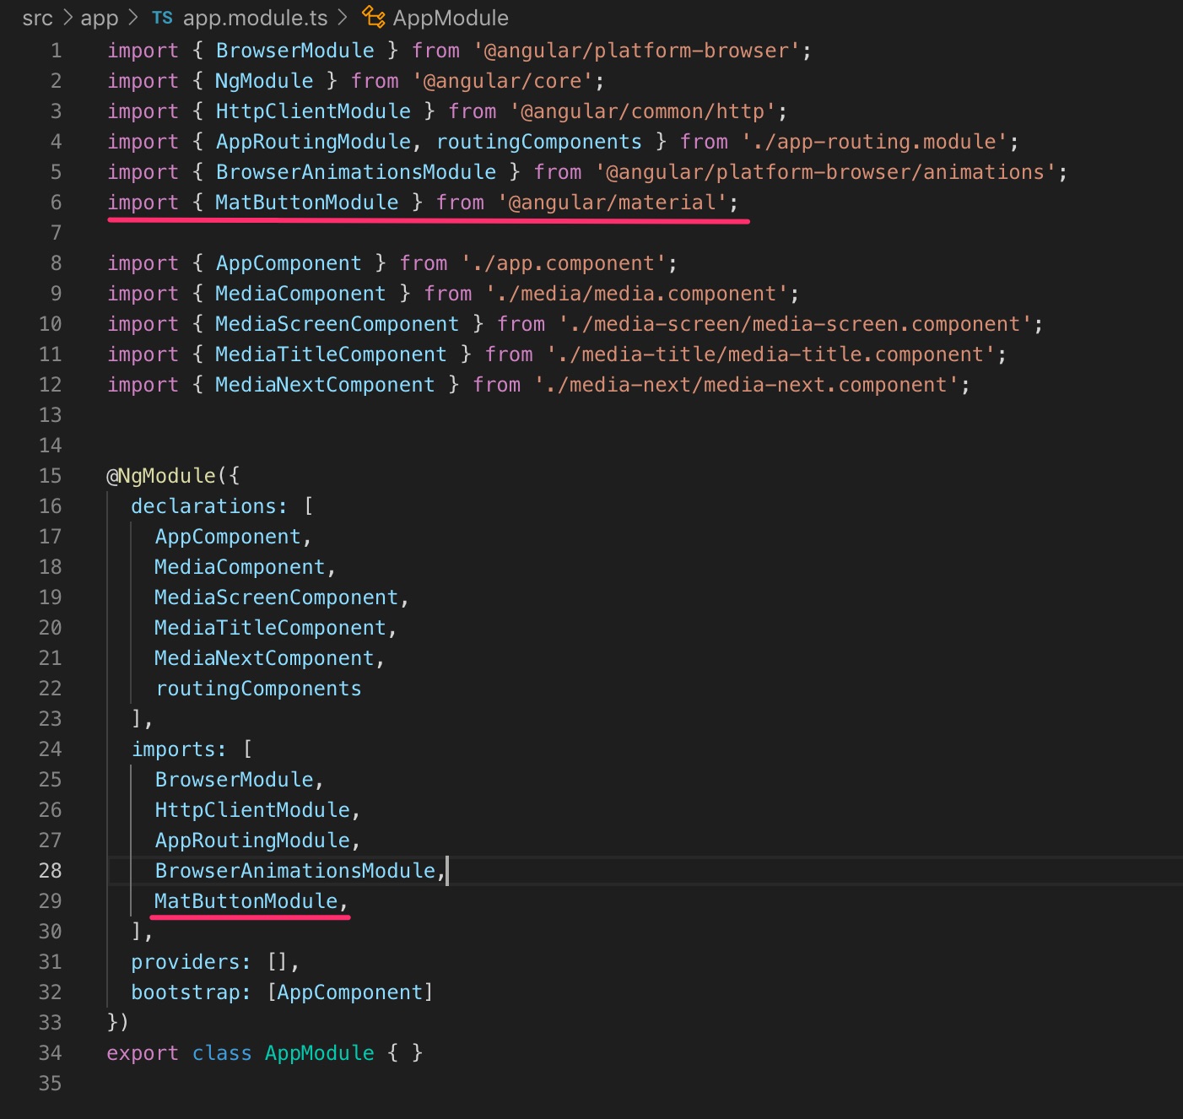Select app.module.ts in the breadcrumb bar
The image size is (1183, 1119).
coord(255,17)
